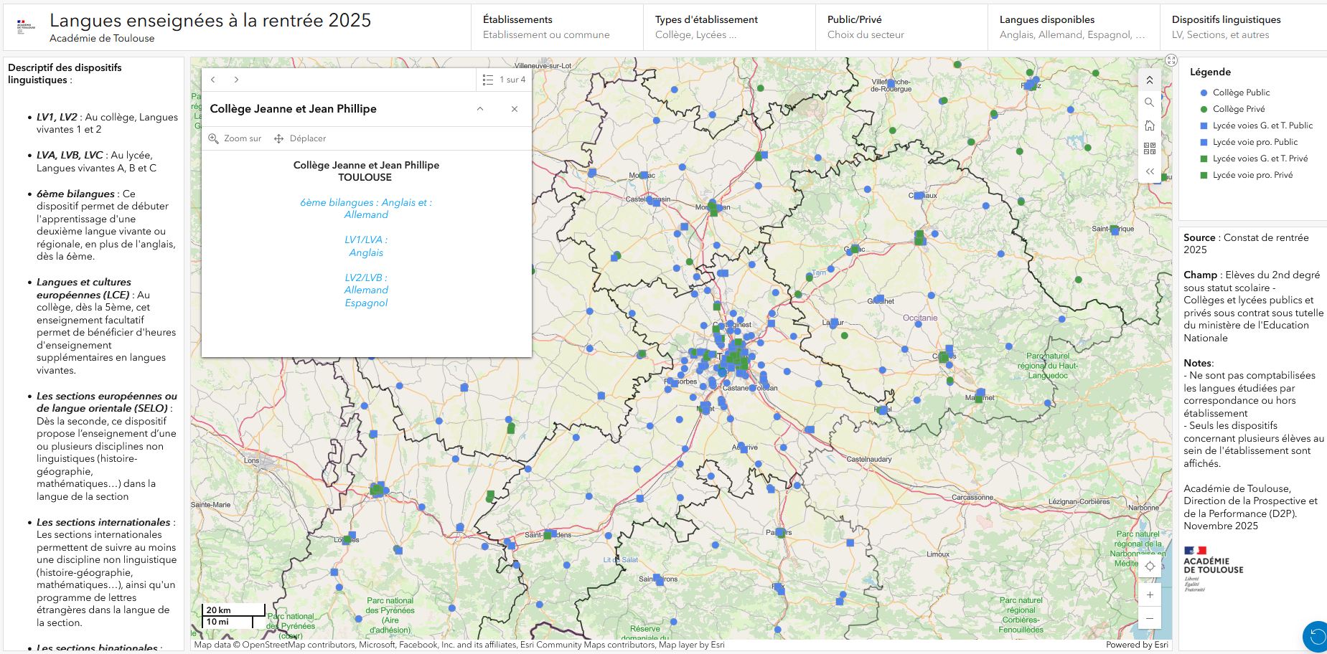Open the Établissements filter dropdown
1327x654 pixels.
(557, 27)
